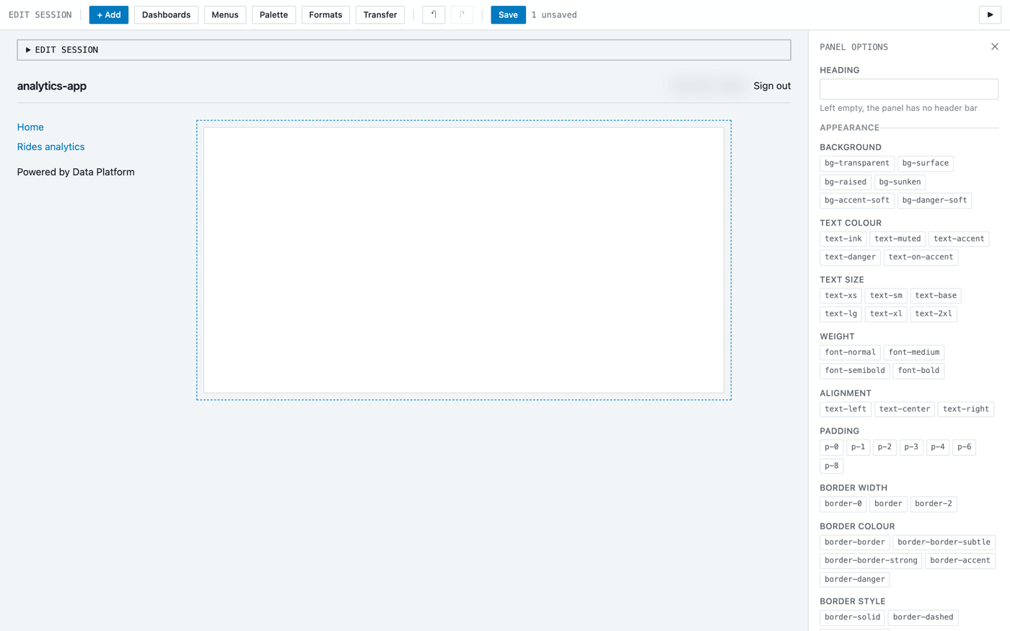Set weight to font-bold

[x=918, y=371]
